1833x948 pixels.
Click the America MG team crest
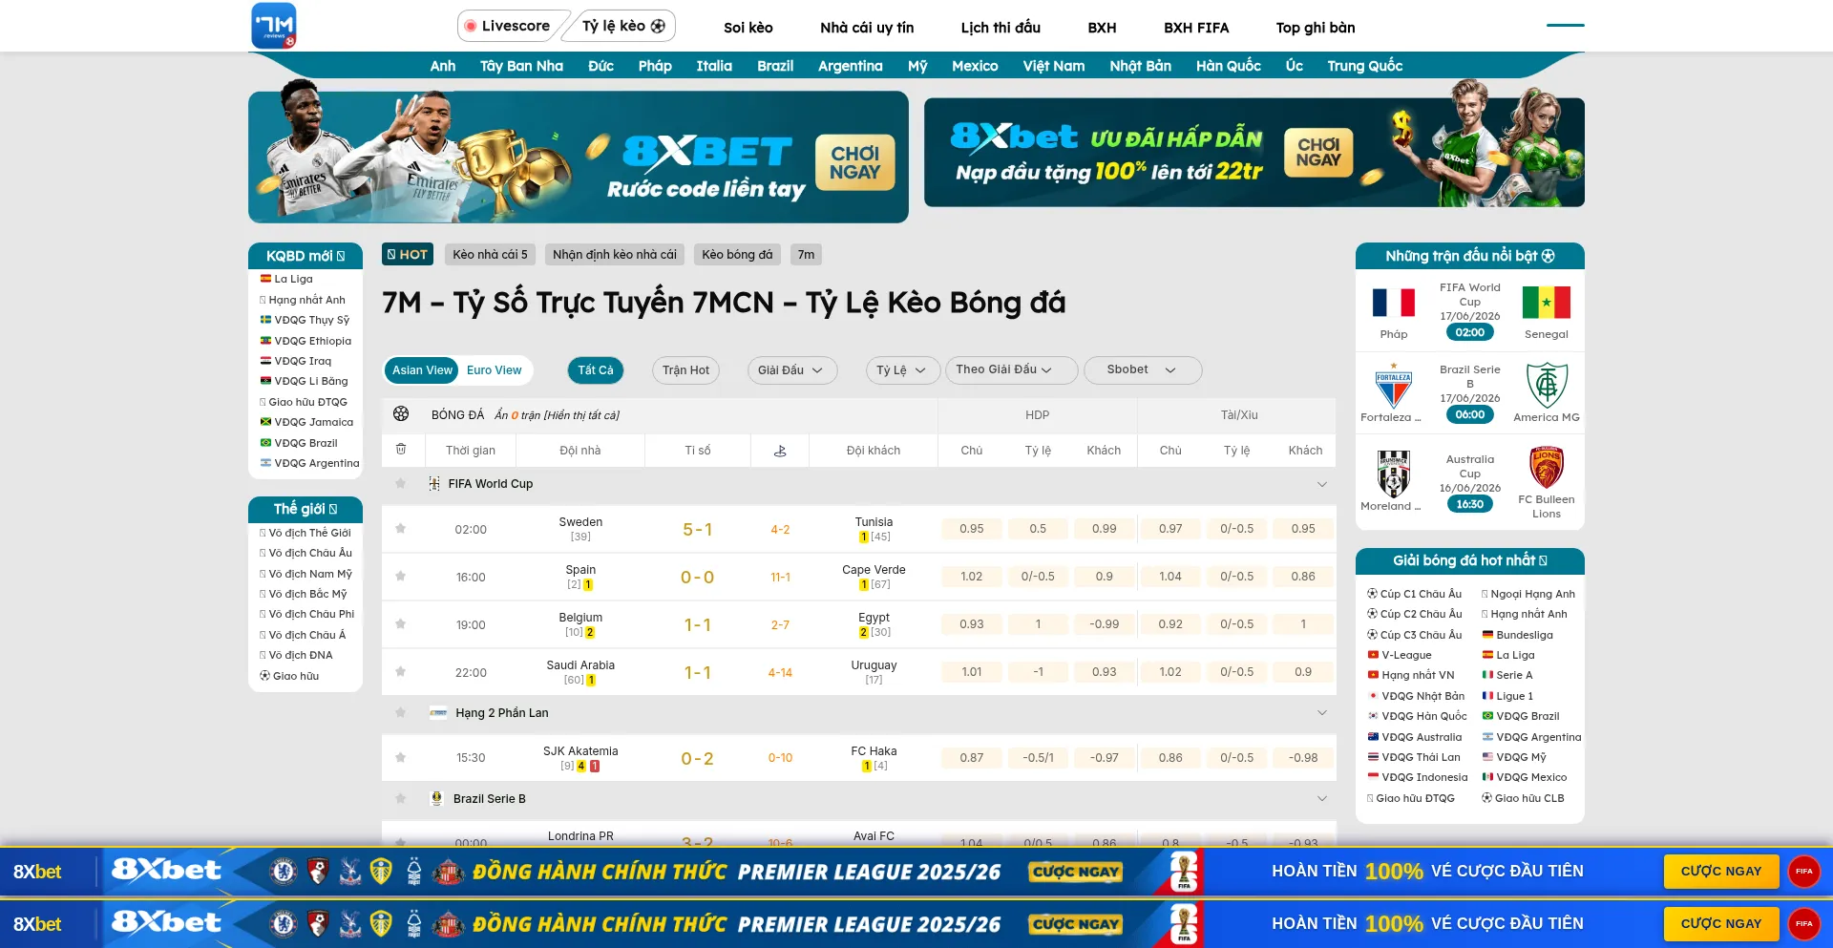coord(1547,386)
